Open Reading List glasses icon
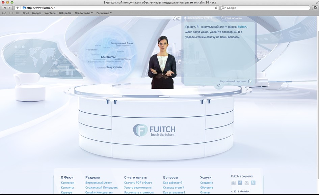Viewport: 319px width, 195px height. (x=4, y=13)
